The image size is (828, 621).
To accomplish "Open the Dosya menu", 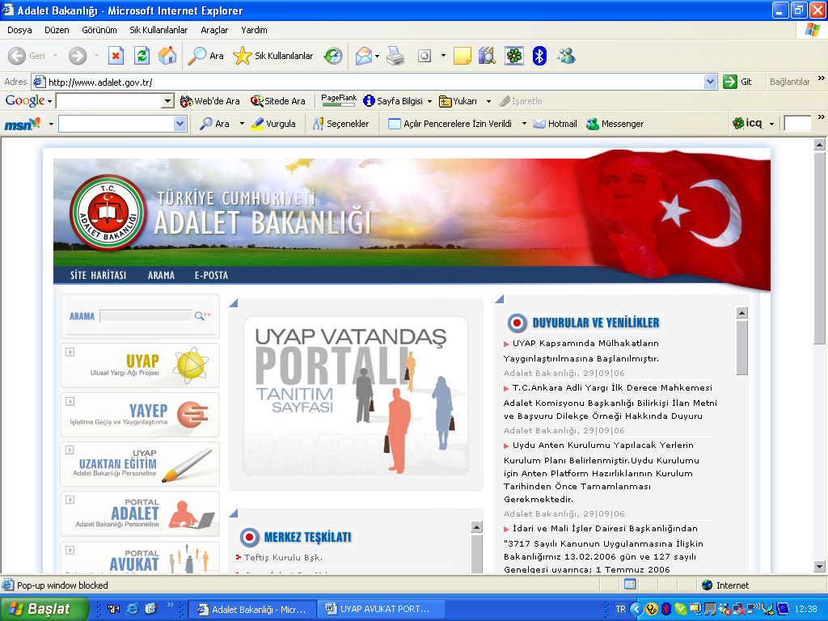I will 19,30.
